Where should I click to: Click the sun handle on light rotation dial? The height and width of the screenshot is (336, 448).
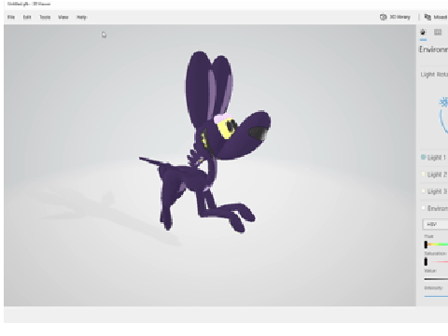pyautogui.click(x=443, y=103)
